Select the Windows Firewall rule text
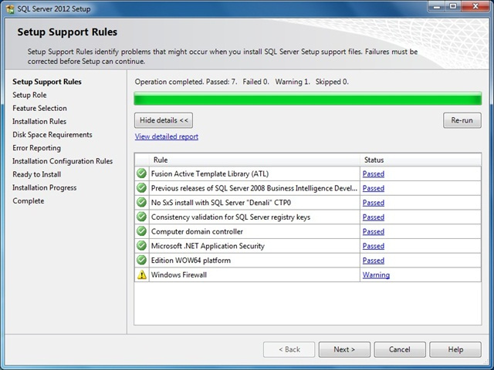The width and height of the screenshot is (494, 370). pyautogui.click(x=179, y=275)
